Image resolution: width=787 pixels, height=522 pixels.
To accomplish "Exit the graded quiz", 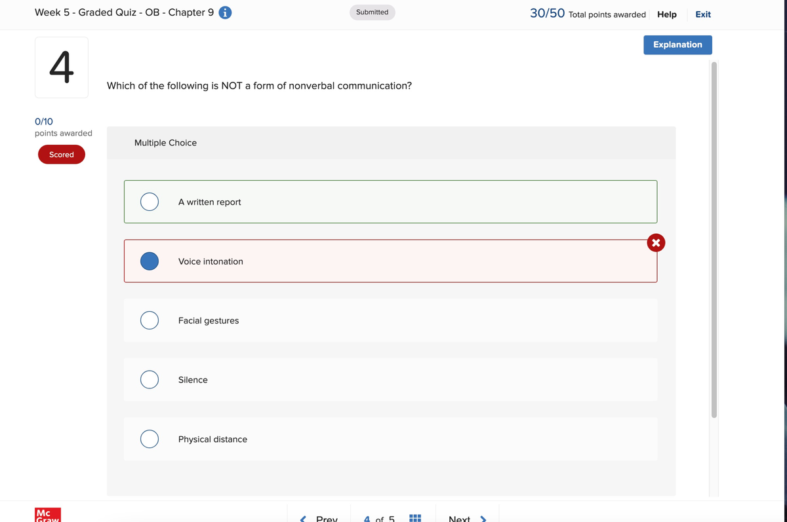I will tap(702, 14).
